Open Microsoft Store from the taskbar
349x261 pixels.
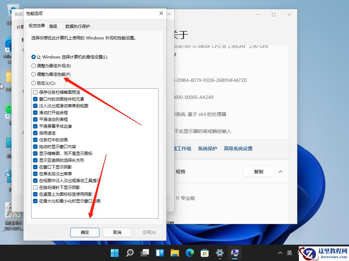pos(205,253)
